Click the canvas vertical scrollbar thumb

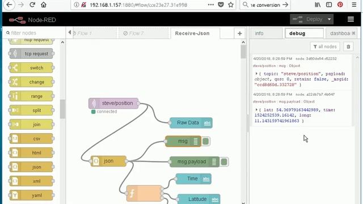[243, 52]
